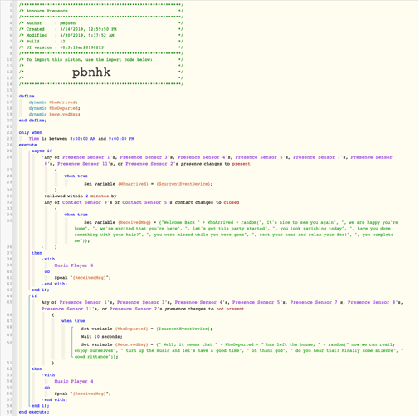This screenshot has width=420, height=416.
Task: Edit the Wait 10 seconds task
Action: point(101,337)
